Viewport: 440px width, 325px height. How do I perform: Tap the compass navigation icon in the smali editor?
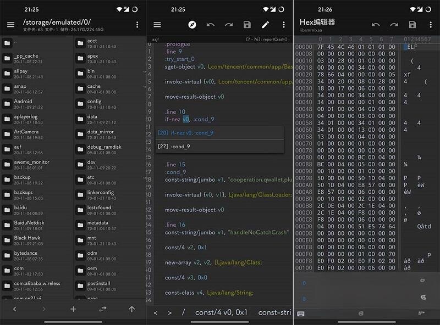192,25
